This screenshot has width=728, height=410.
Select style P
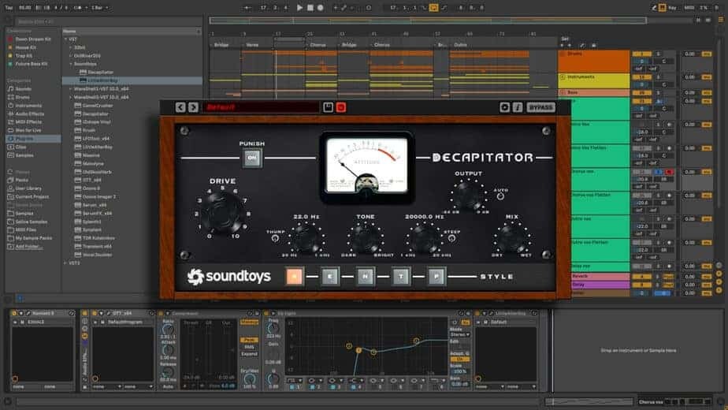coord(436,277)
